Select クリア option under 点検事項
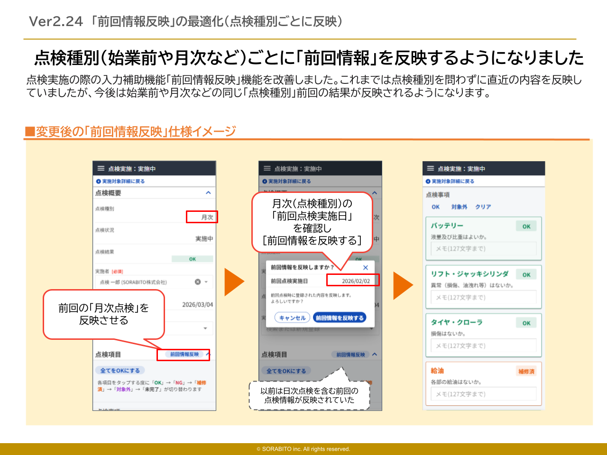 [x=483, y=207]
